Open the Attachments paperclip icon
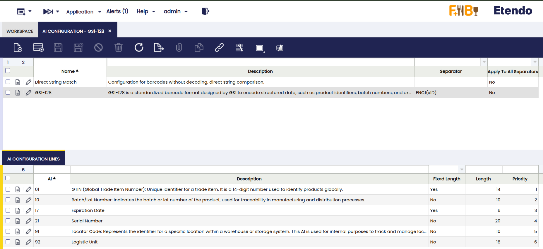This screenshot has width=543, height=249. pos(179,47)
